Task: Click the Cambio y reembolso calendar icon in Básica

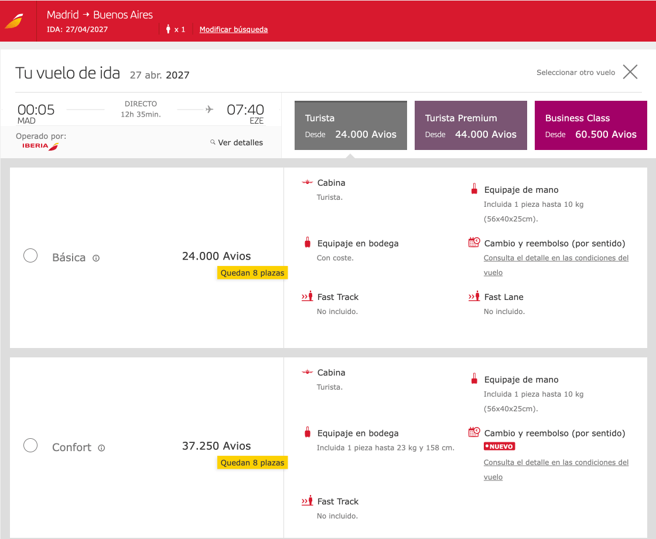Action: (x=474, y=243)
